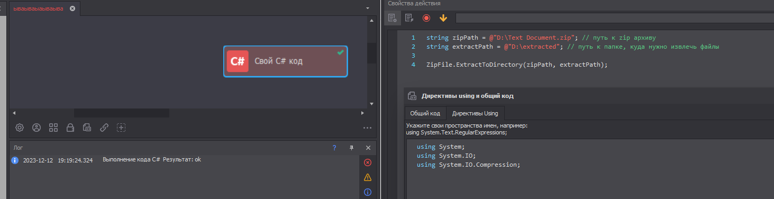Open the profile (person) icon below canvas
774x199 pixels.
[37, 128]
